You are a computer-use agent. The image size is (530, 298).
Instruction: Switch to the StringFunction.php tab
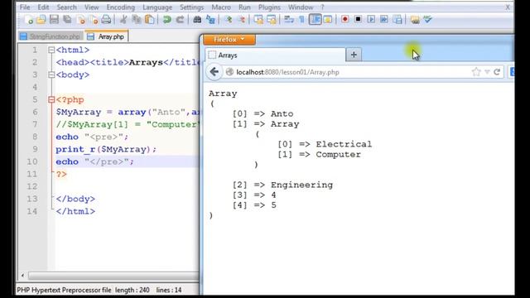click(x=51, y=36)
